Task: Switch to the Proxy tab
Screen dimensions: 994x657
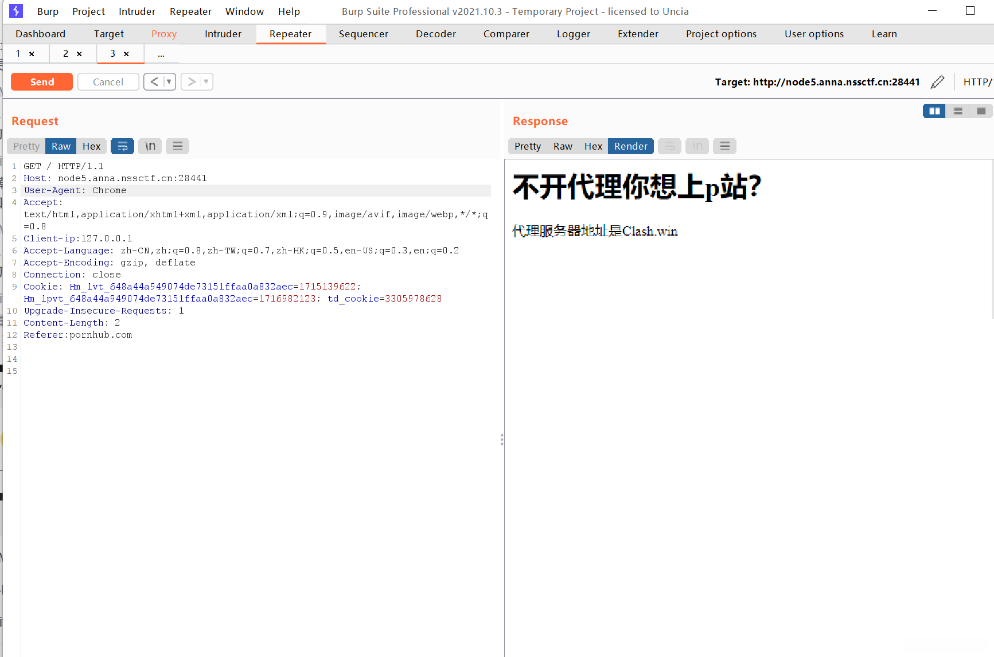Action: pyautogui.click(x=164, y=34)
